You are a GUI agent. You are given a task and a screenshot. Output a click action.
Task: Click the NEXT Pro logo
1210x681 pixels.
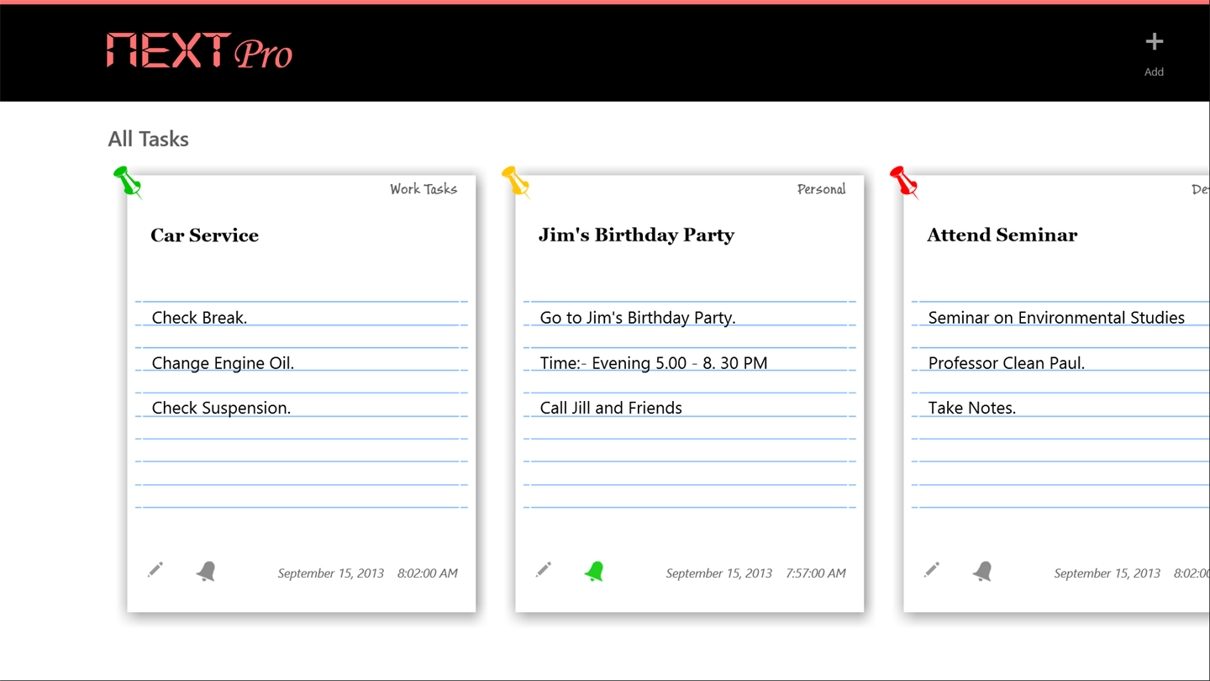click(199, 51)
